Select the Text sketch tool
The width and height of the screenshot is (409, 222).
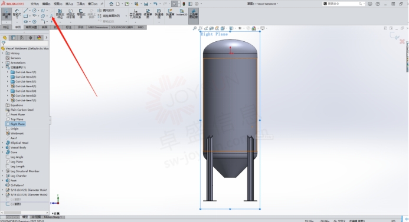click(x=51, y=16)
